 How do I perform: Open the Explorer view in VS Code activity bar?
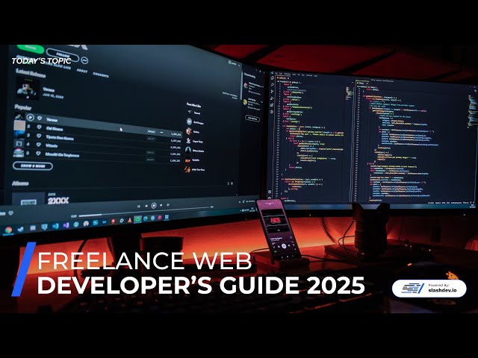272,78
